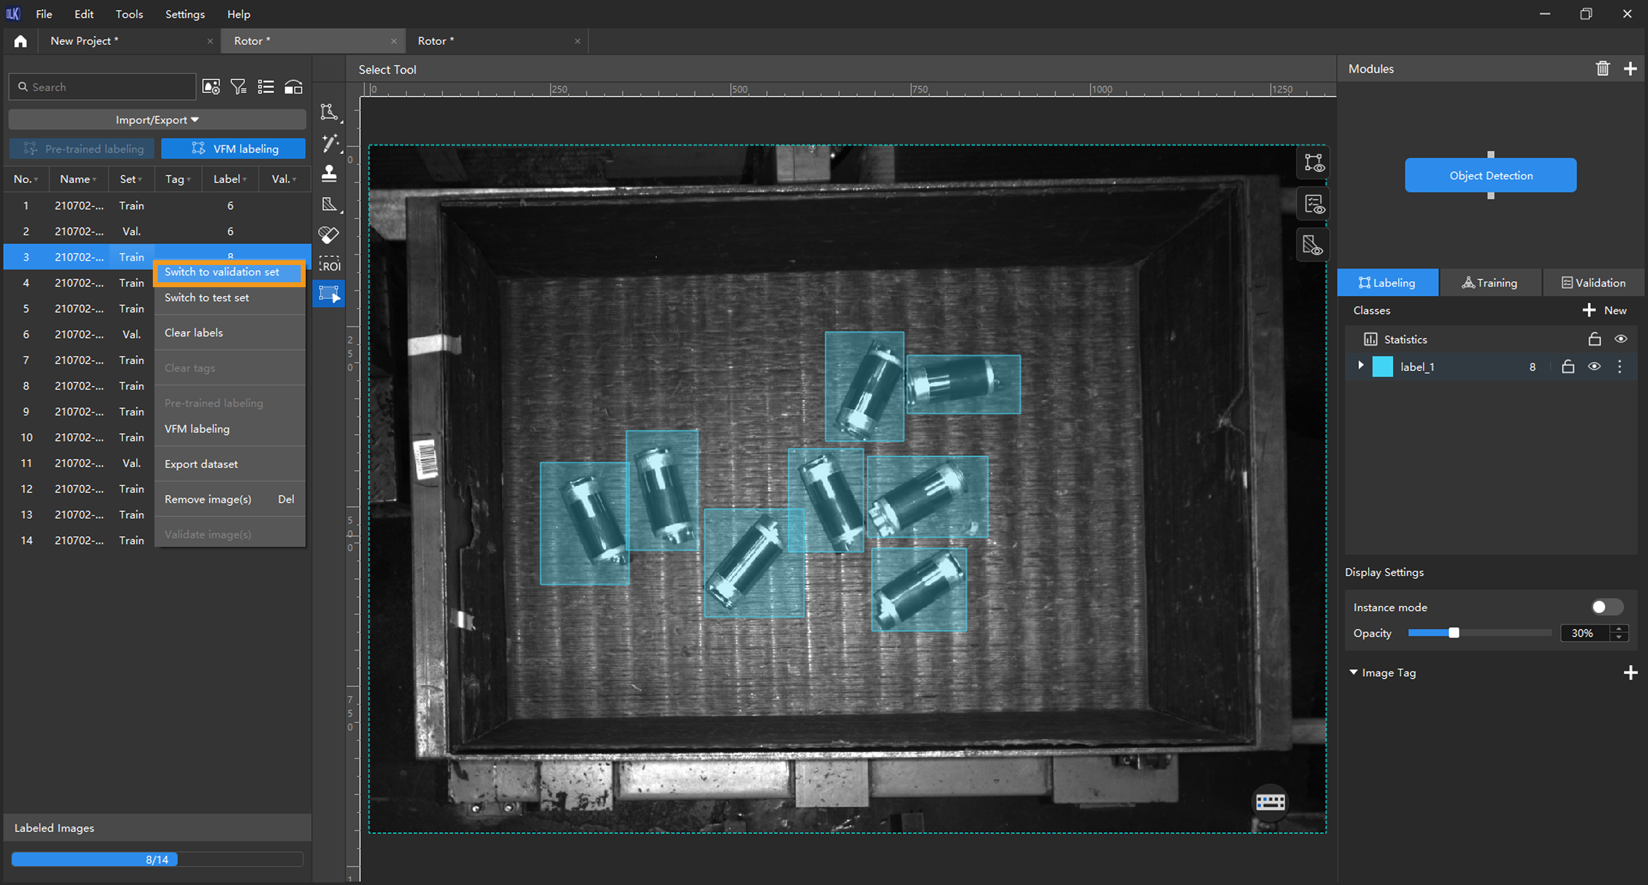Choose Export dataset menu entry

pos(229,464)
